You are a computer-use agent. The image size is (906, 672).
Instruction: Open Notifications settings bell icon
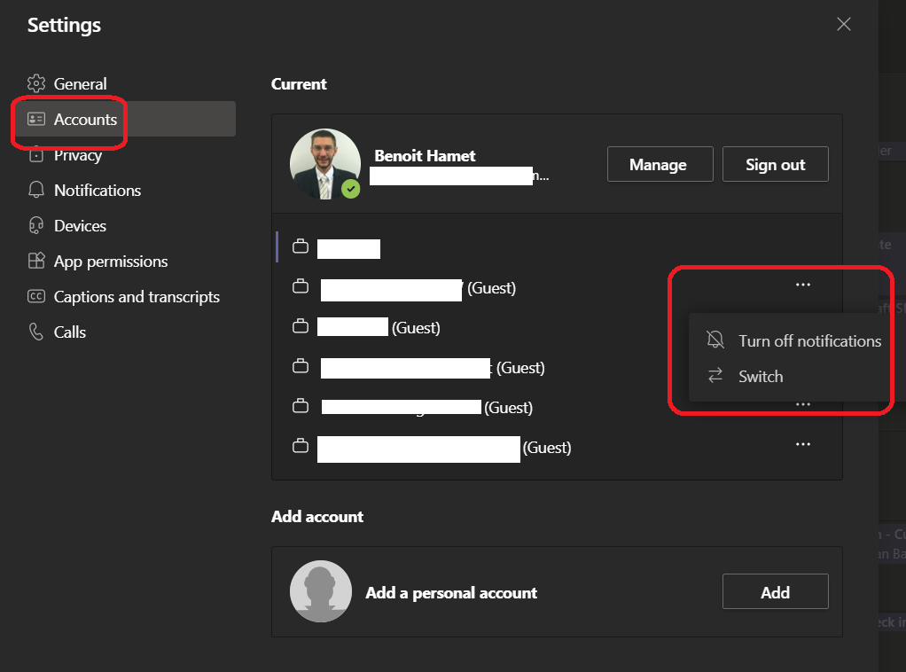(36, 191)
